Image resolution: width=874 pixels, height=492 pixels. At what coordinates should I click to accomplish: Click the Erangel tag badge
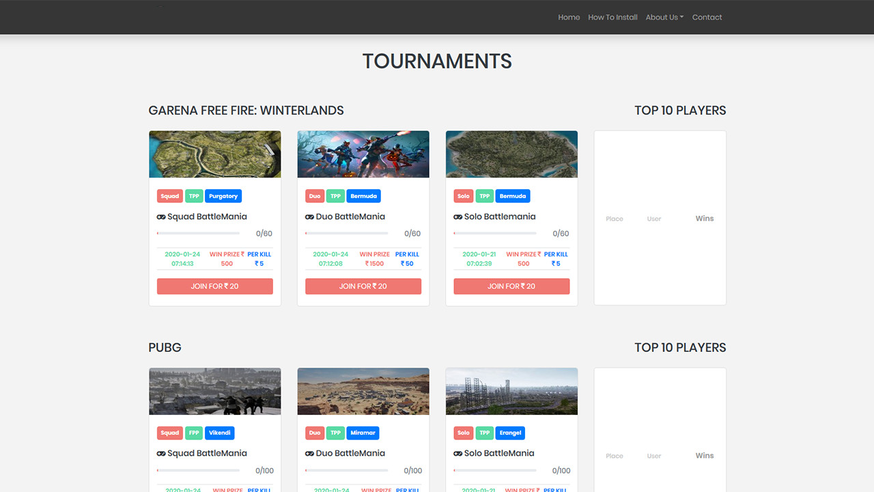pos(510,433)
